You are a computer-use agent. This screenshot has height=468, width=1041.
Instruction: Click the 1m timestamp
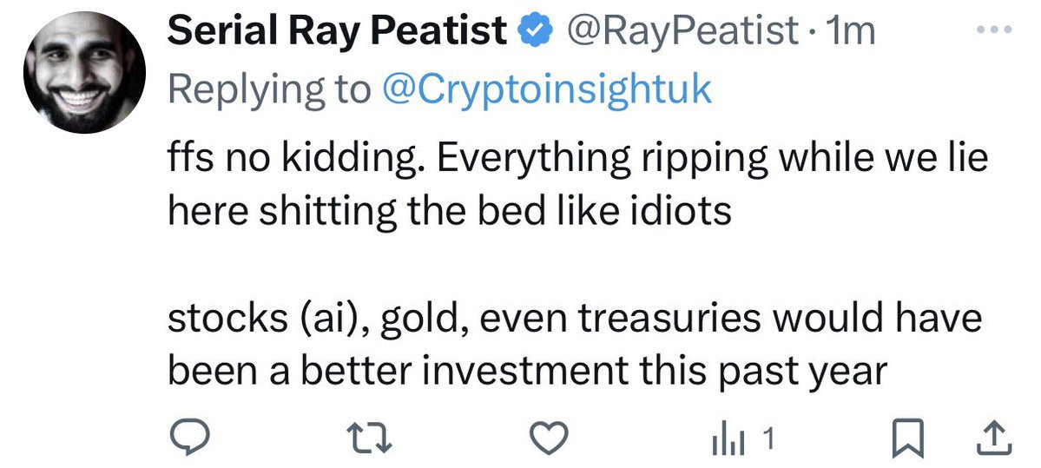853,32
